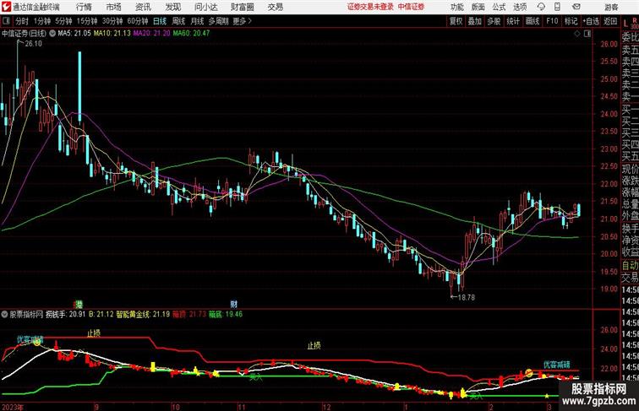The width and height of the screenshot is (639, 411).
Task: Open the 资讯 menu
Action: 143,7
